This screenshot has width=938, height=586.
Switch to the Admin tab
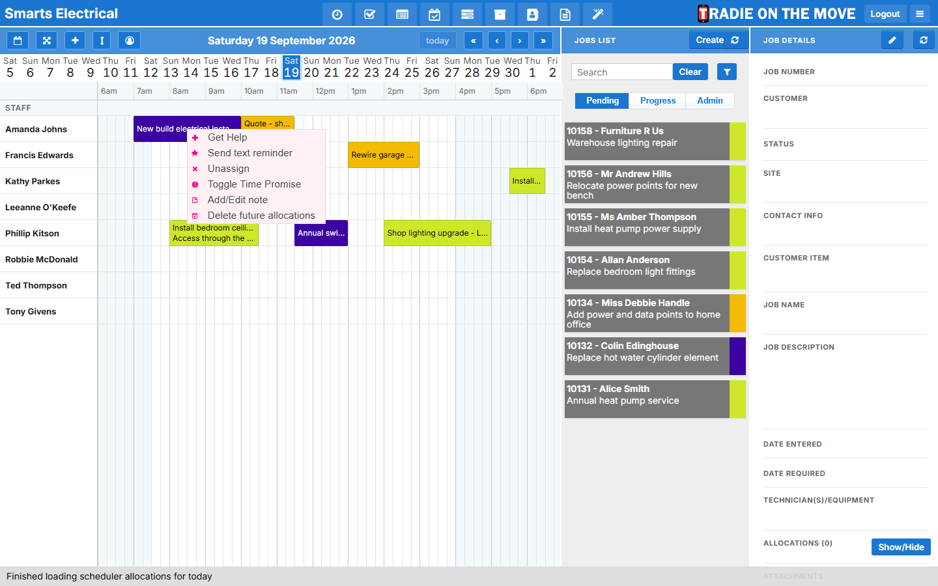710,100
